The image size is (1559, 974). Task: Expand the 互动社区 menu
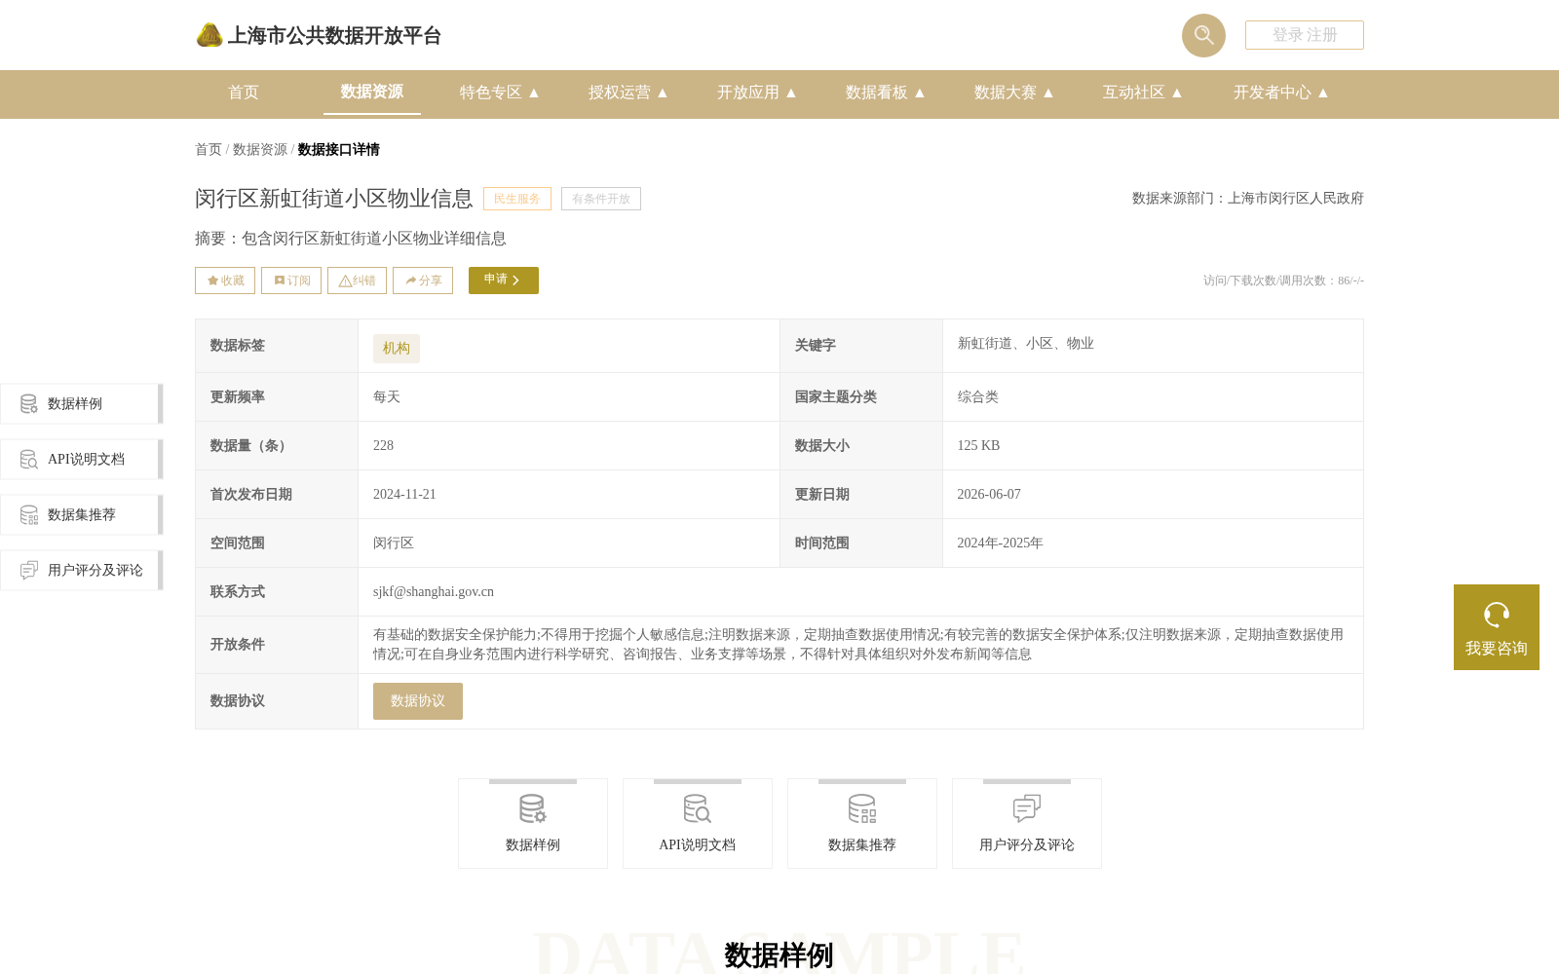click(x=1143, y=93)
